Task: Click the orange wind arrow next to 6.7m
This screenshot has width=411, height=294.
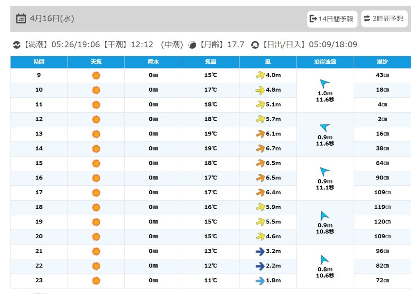Action: (x=260, y=148)
